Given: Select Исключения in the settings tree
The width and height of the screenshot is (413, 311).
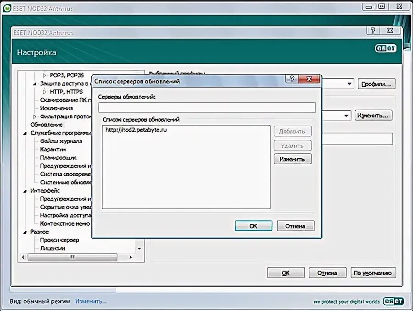Looking at the screenshot, I should tap(56, 108).
